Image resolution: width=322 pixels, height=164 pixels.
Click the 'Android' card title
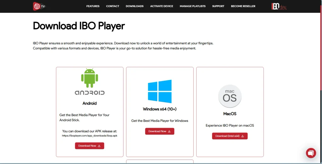(x=90, y=103)
